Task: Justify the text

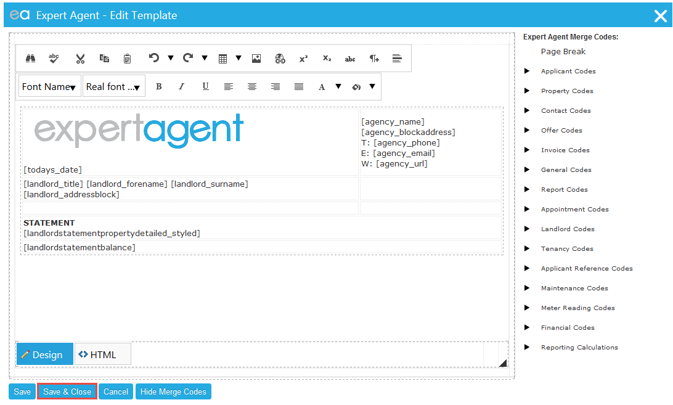Action: coord(299,87)
